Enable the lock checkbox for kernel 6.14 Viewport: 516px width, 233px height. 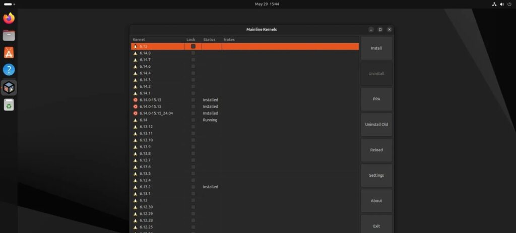click(x=193, y=120)
